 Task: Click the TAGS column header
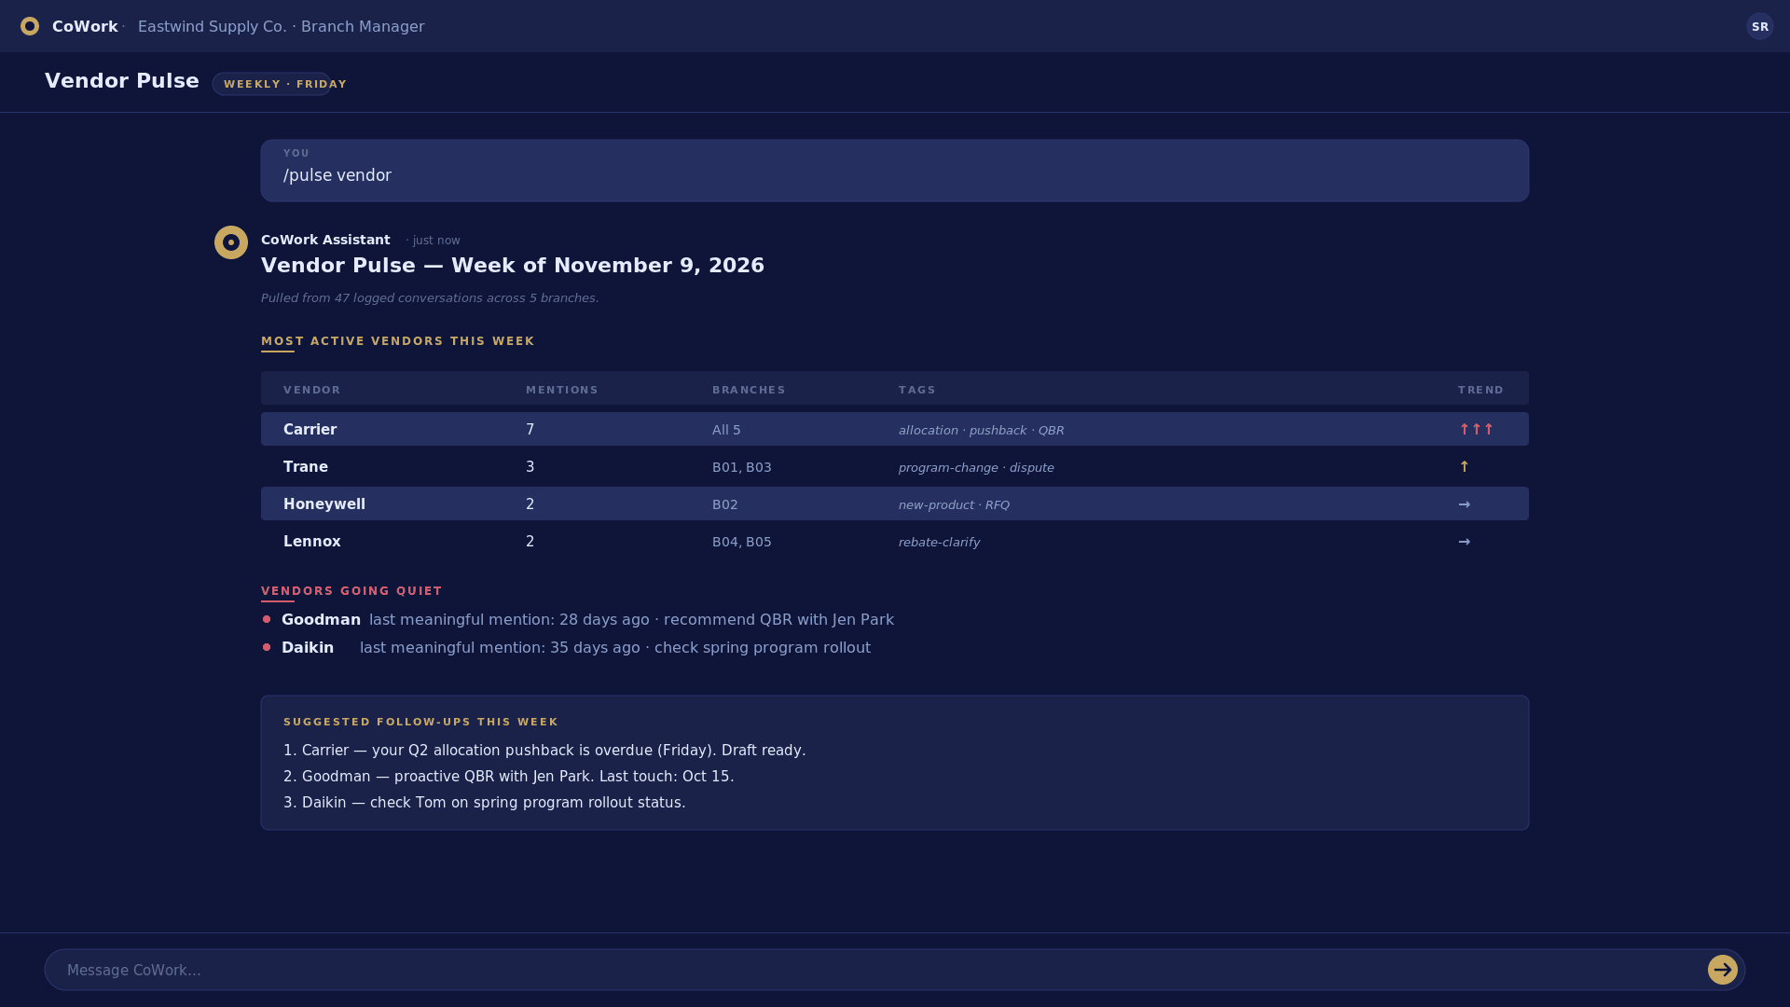917,390
